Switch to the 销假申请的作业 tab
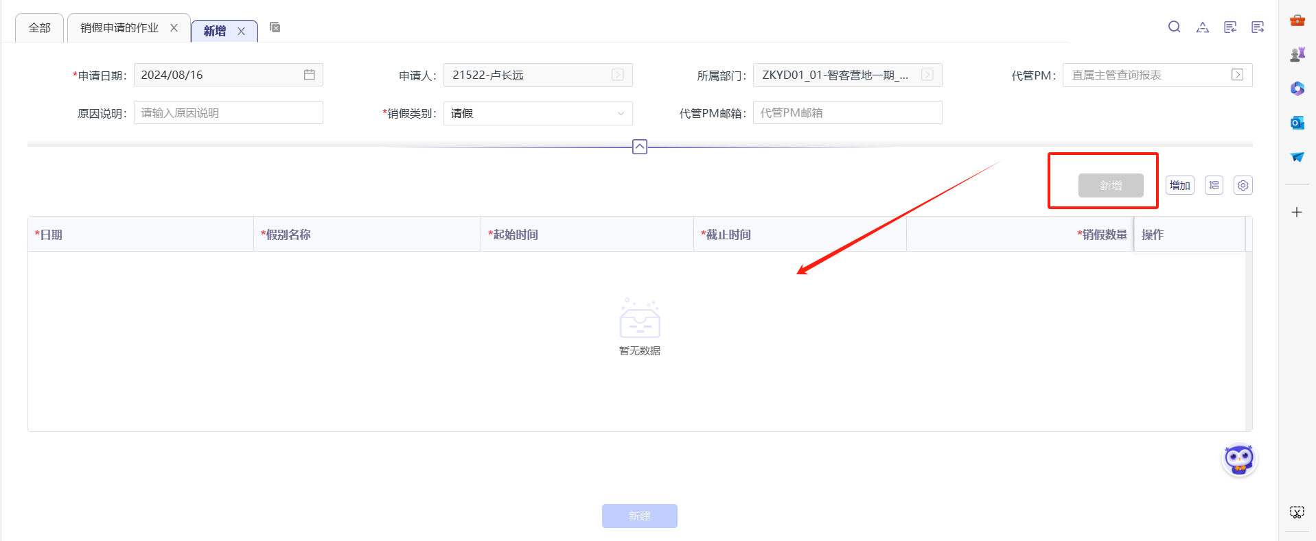Image resolution: width=1316 pixels, height=541 pixels. click(x=119, y=27)
